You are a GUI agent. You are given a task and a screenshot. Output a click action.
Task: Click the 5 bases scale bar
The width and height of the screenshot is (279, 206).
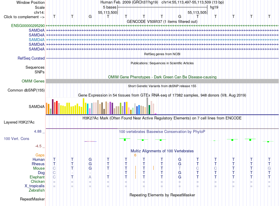(162, 7)
